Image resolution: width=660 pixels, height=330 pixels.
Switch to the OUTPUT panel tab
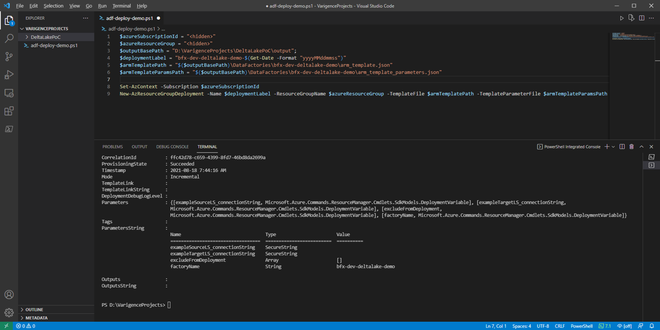[x=139, y=147]
